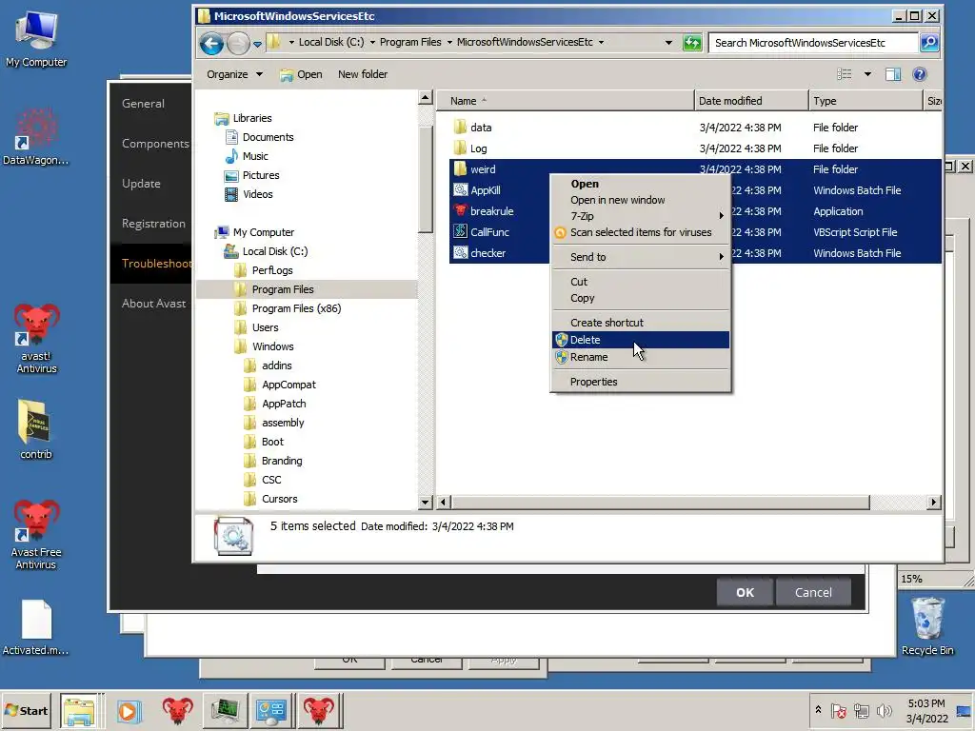Click the blue Help question mark icon

point(920,74)
